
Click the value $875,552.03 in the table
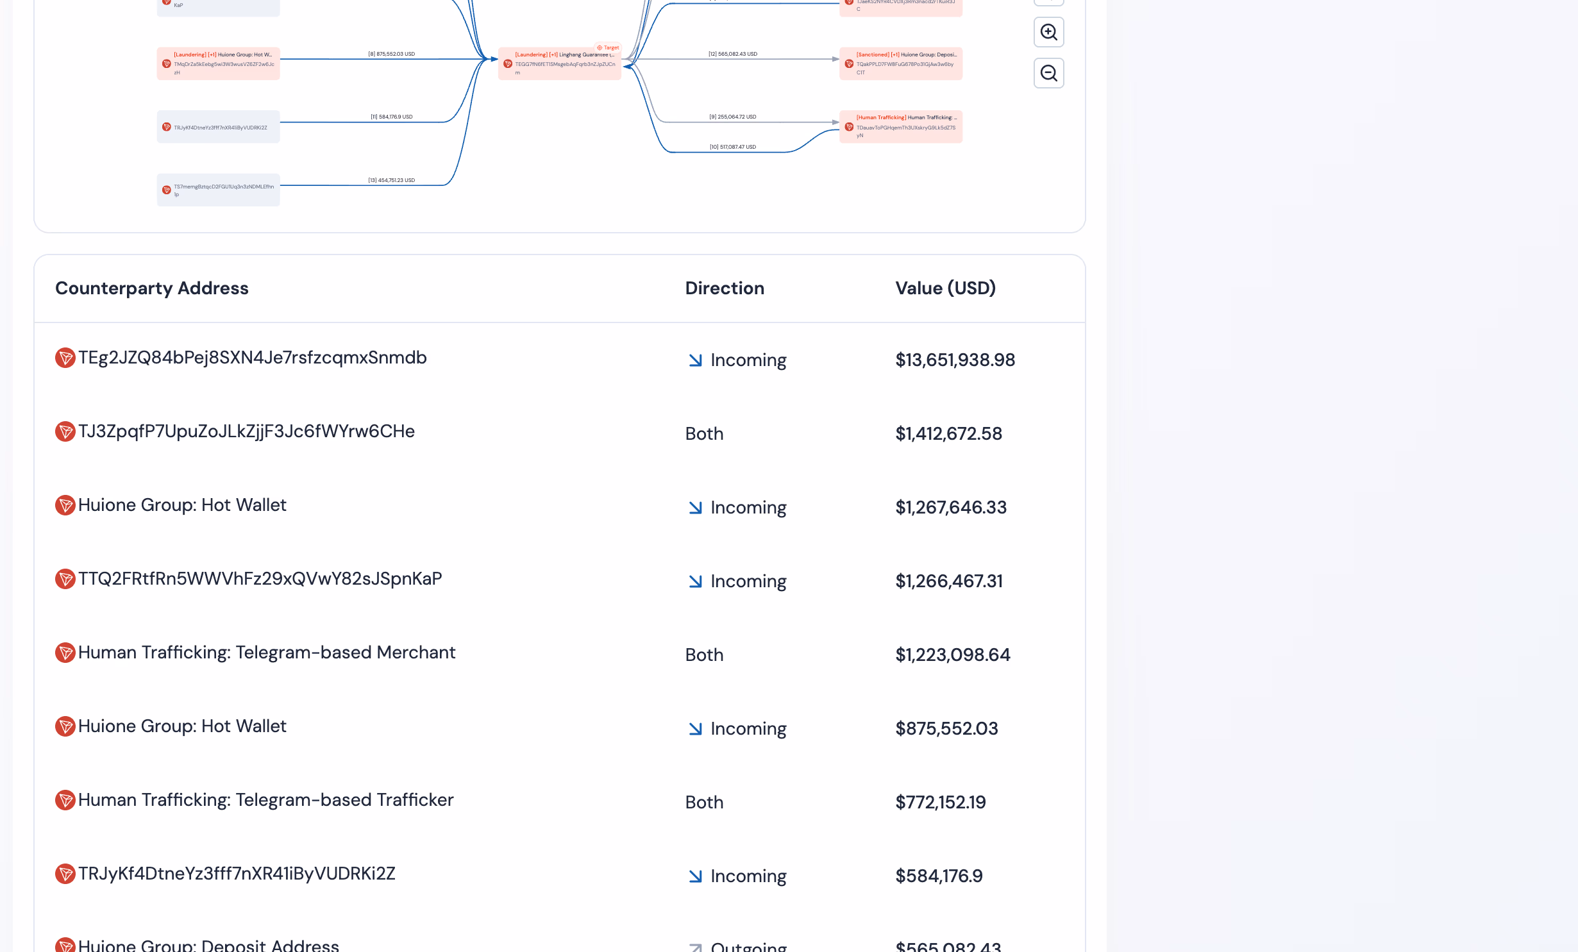coord(947,729)
